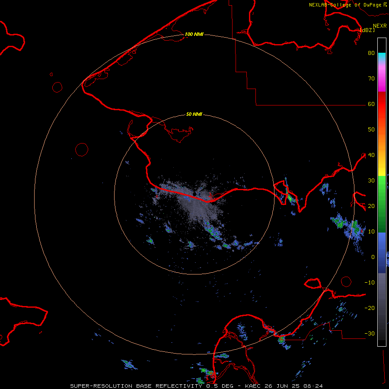Click the 70 value on the dBZ scale
389x389 pixels.
pyautogui.click(x=371, y=79)
